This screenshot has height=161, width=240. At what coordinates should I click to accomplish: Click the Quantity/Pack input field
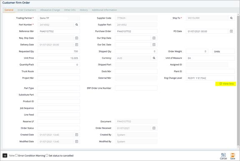tap(59, 65)
